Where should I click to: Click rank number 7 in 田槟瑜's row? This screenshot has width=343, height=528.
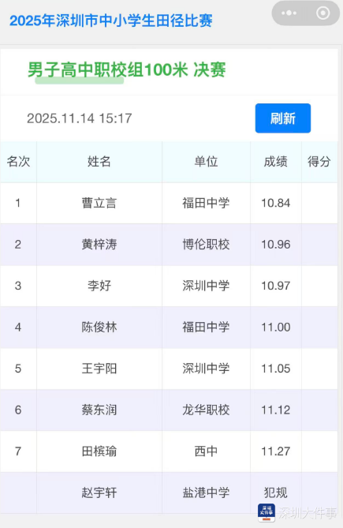click(x=18, y=451)
